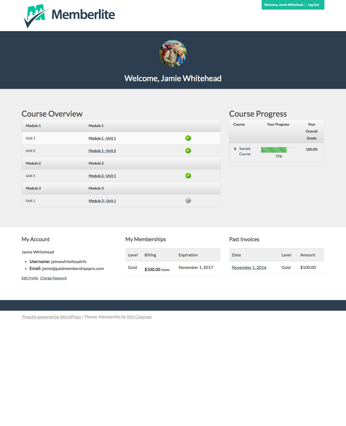Click the Edit Profile link
This screenshot has height=426, width=346.
(x=30, y=278)
